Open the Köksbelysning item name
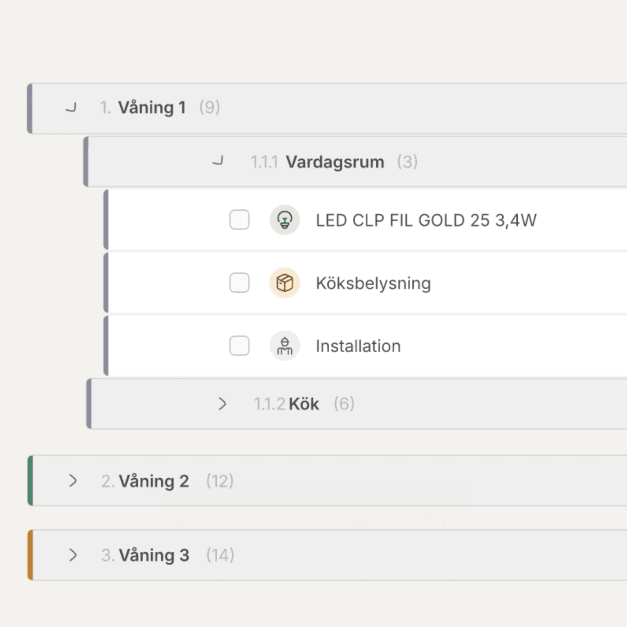 pos(373,283)
